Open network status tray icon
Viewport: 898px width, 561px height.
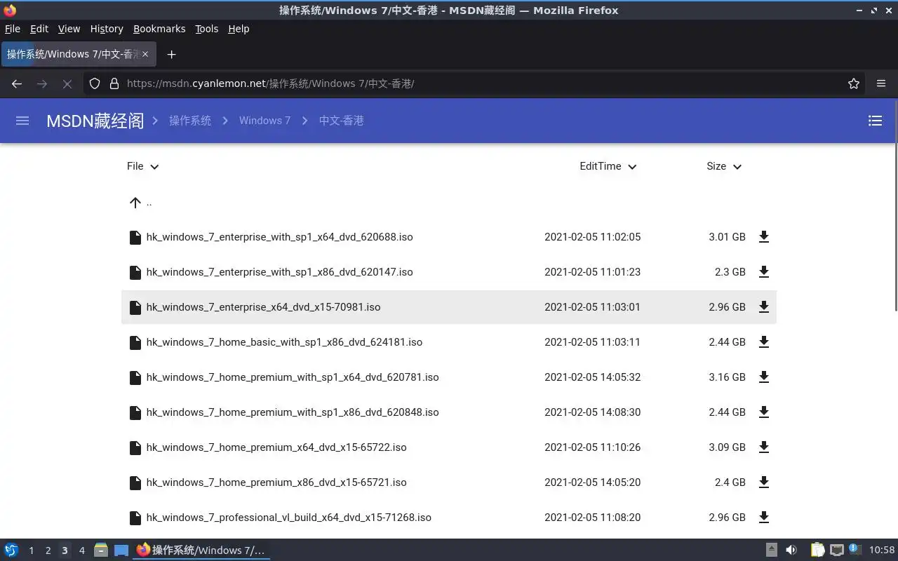click(836, 550)
